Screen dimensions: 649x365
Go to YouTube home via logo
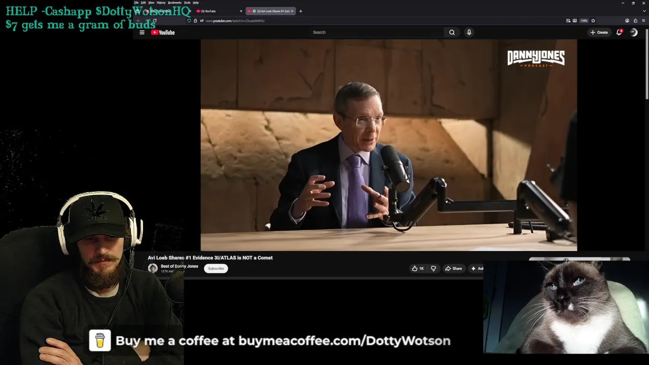[163, 32]
